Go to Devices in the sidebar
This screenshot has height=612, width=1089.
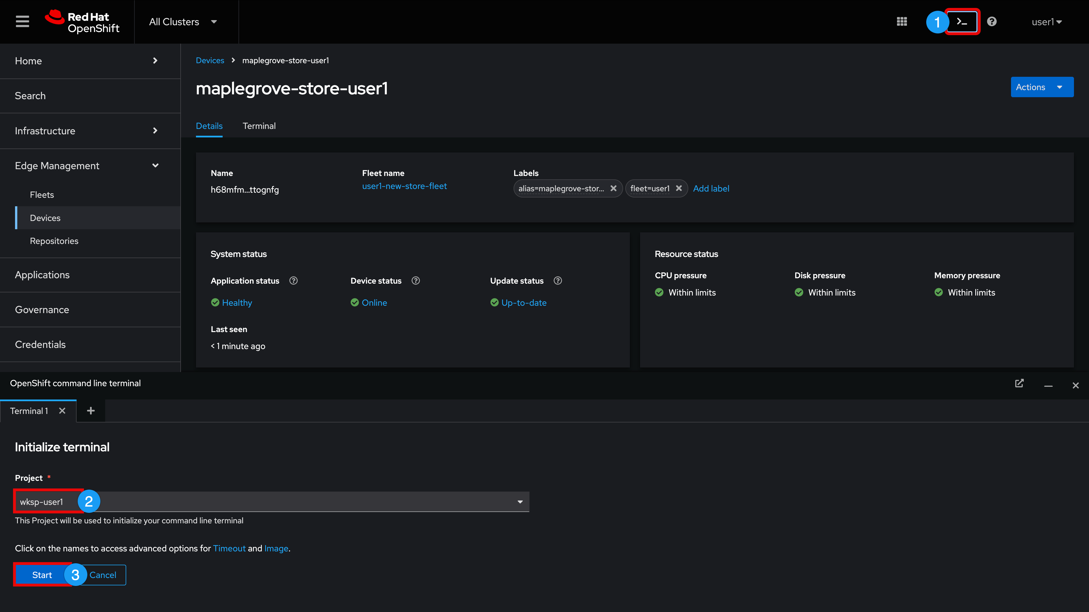coord(98,218)
